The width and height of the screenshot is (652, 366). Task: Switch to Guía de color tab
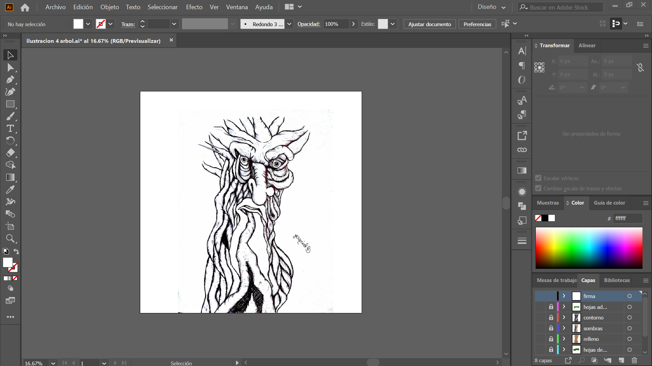[x=609, y=203]
